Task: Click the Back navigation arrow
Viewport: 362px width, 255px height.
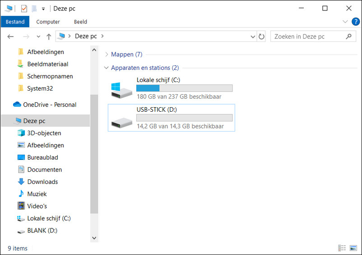Action: point(11,36)
